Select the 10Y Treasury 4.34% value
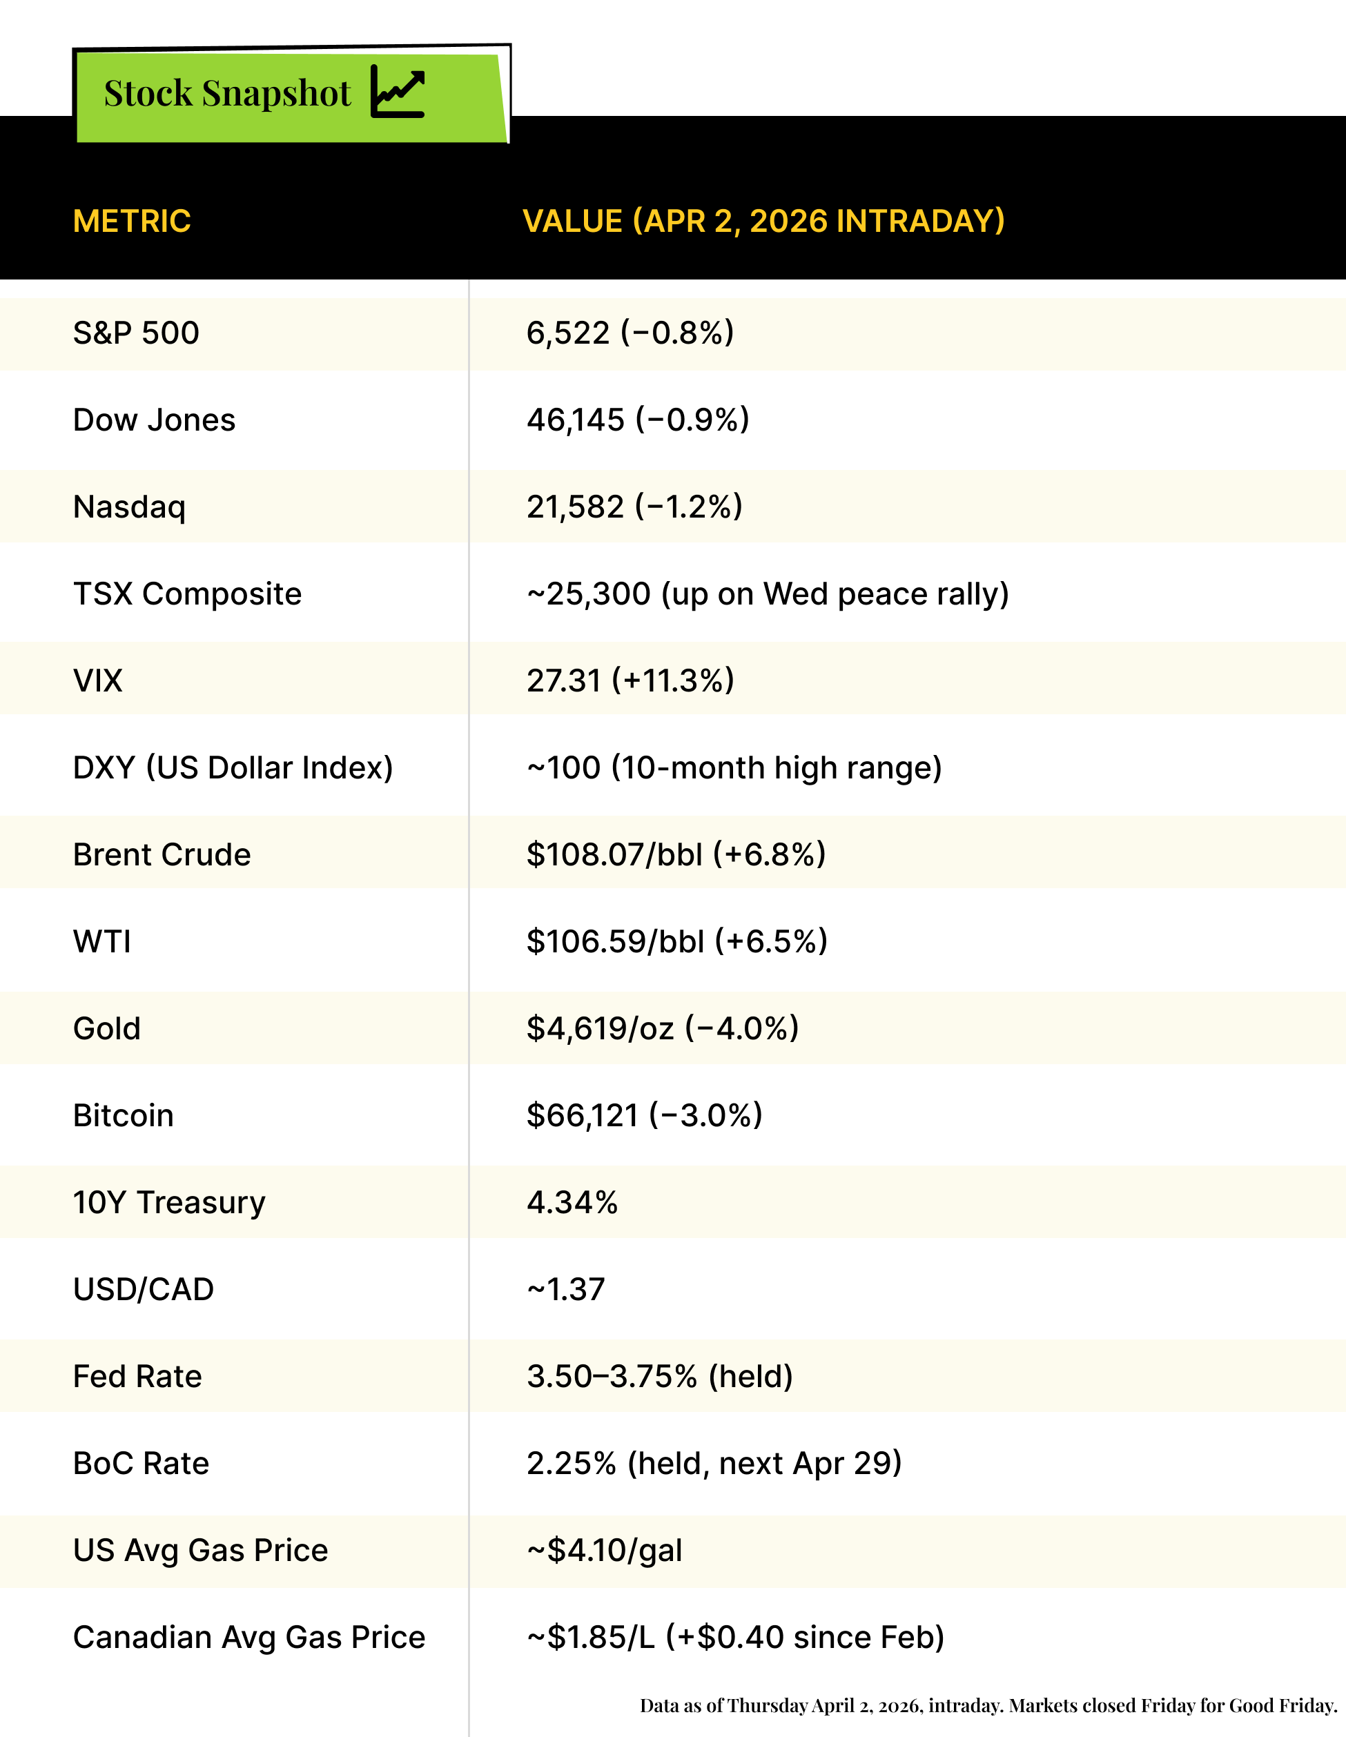This screenshot has width=1346, height=1737. pos(572,1201)
